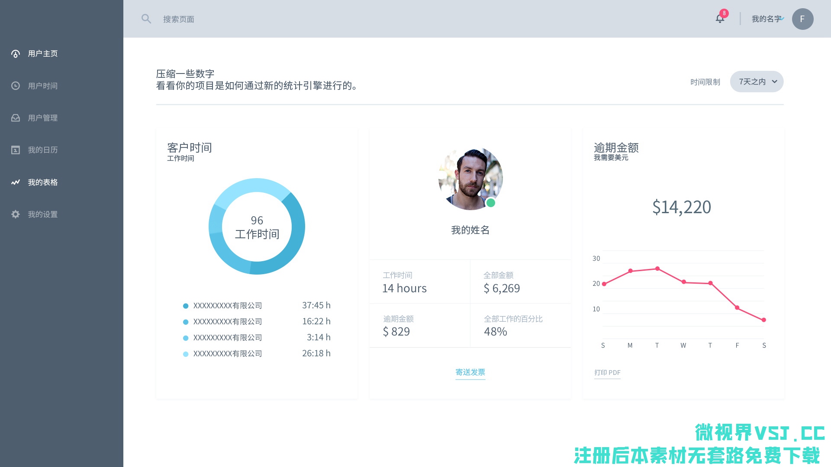Click the search magnifier icon
831x467 pixels.
(146, 19)
